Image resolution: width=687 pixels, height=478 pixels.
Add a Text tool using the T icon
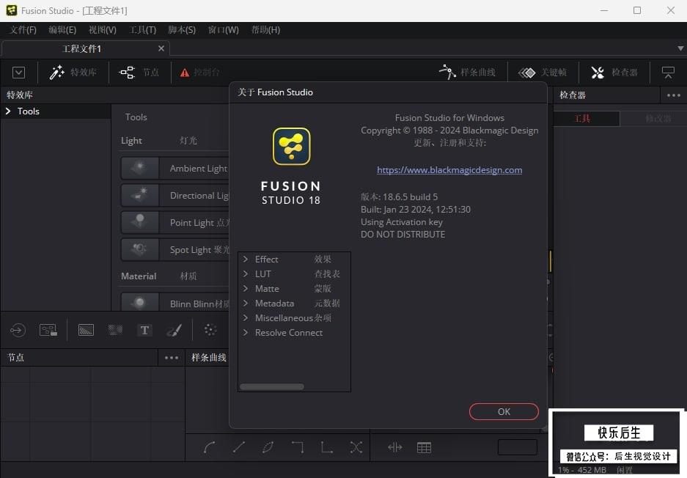coord(144,330)
